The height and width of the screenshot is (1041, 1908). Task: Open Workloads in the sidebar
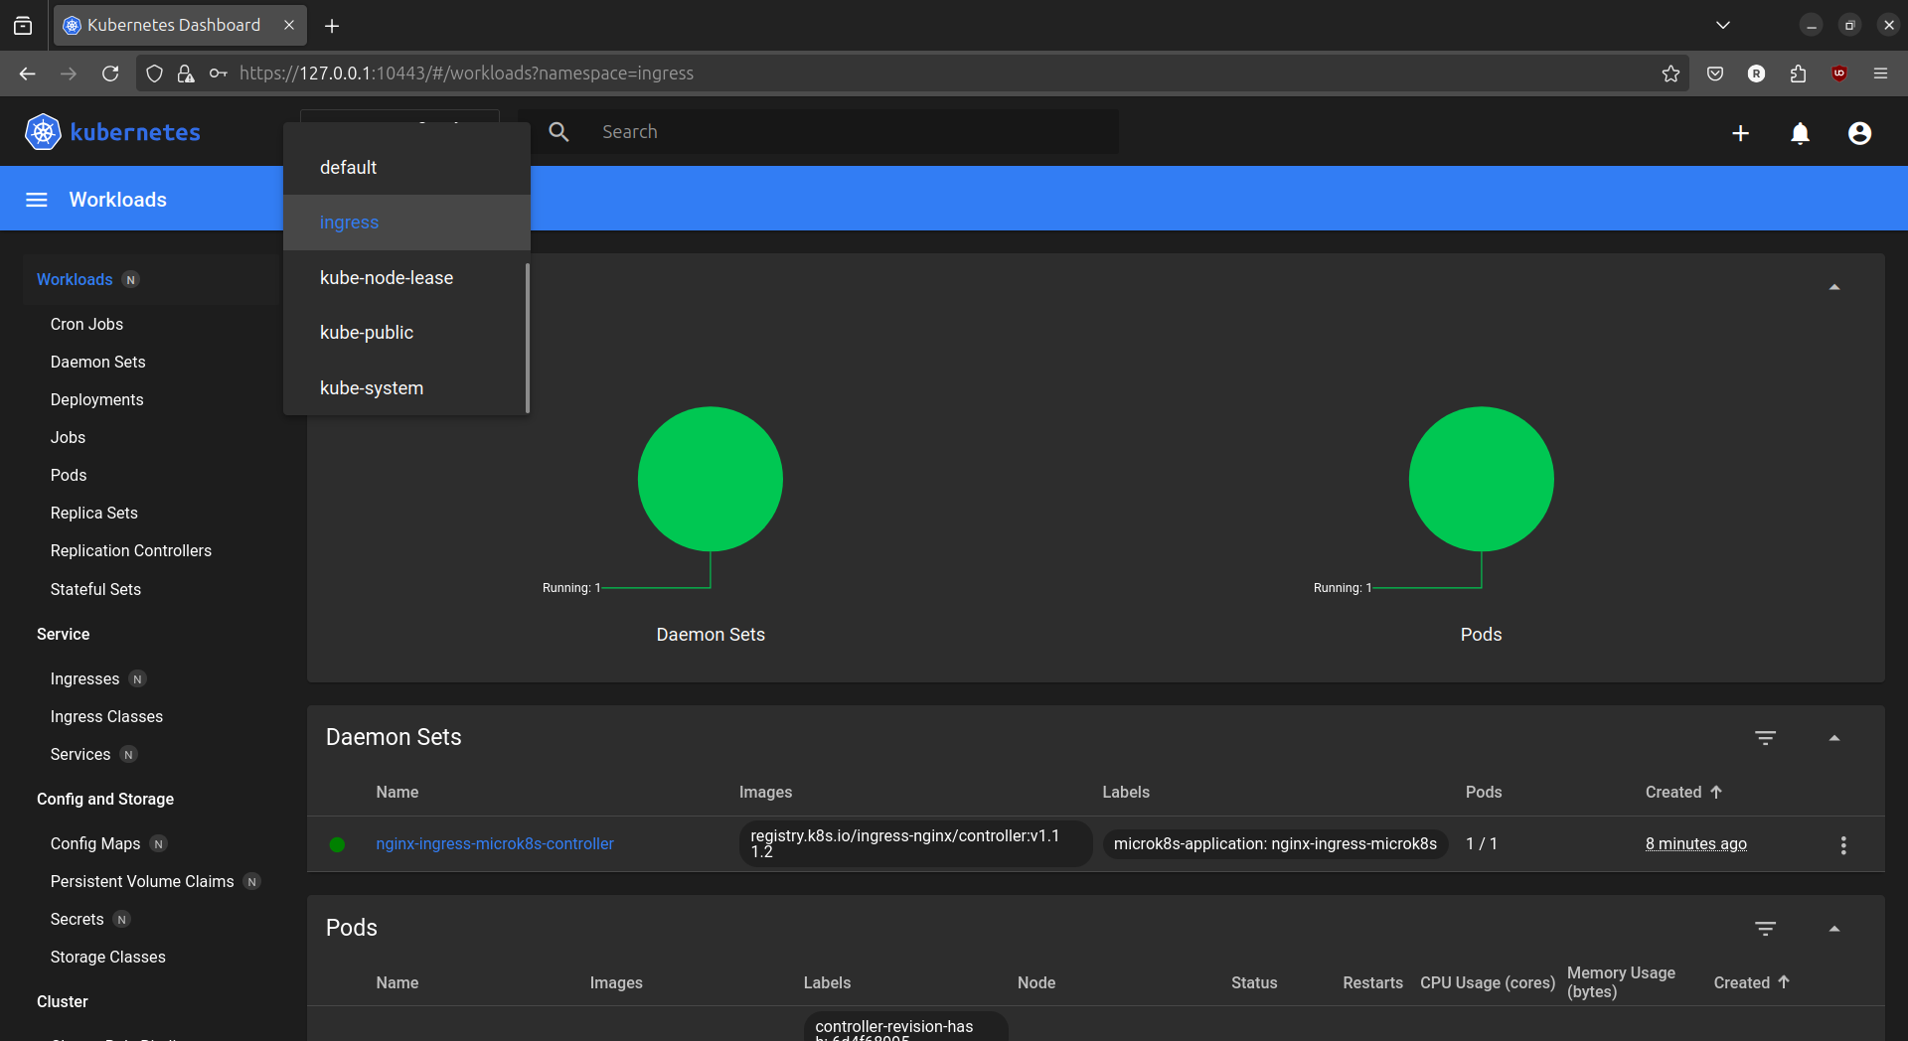pyautogui.click(x=75, y=280)
